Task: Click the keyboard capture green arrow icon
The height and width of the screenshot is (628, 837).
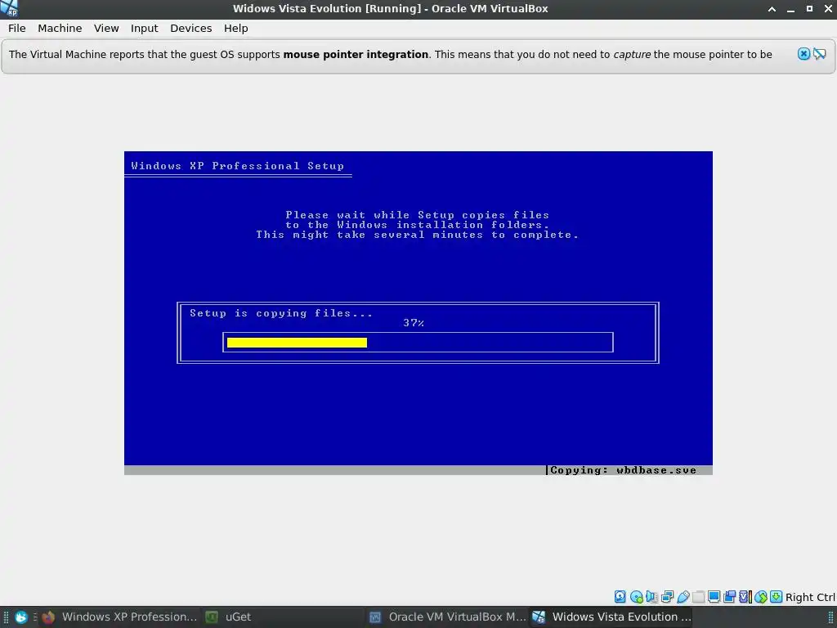Action: [x=777, y=596]
